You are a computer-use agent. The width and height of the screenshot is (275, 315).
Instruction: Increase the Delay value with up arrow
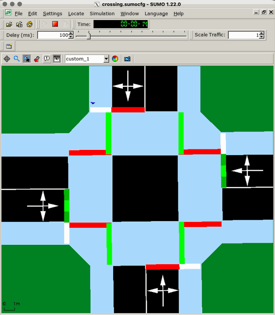[71, 33]
